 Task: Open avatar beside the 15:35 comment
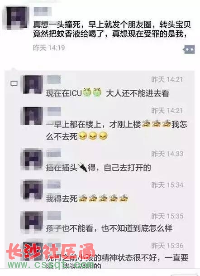pos(32,221)
